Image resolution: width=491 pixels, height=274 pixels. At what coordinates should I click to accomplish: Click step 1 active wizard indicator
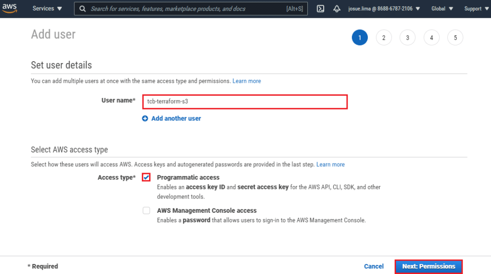click(x=360, y=38)
